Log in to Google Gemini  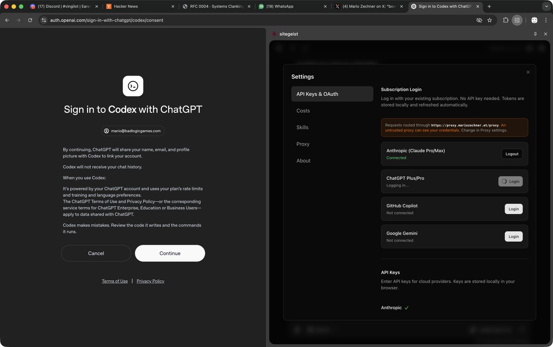coord(513,236)
